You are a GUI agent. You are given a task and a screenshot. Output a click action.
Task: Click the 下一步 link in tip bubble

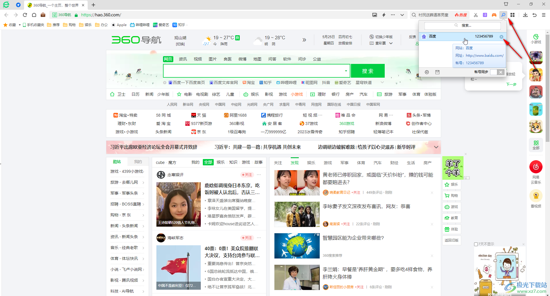click(x=511, y=85)
